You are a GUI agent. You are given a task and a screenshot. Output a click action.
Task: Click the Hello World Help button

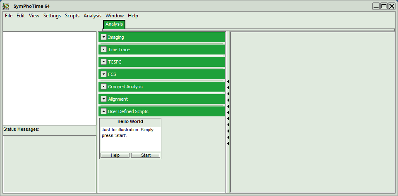coord(115,155)
